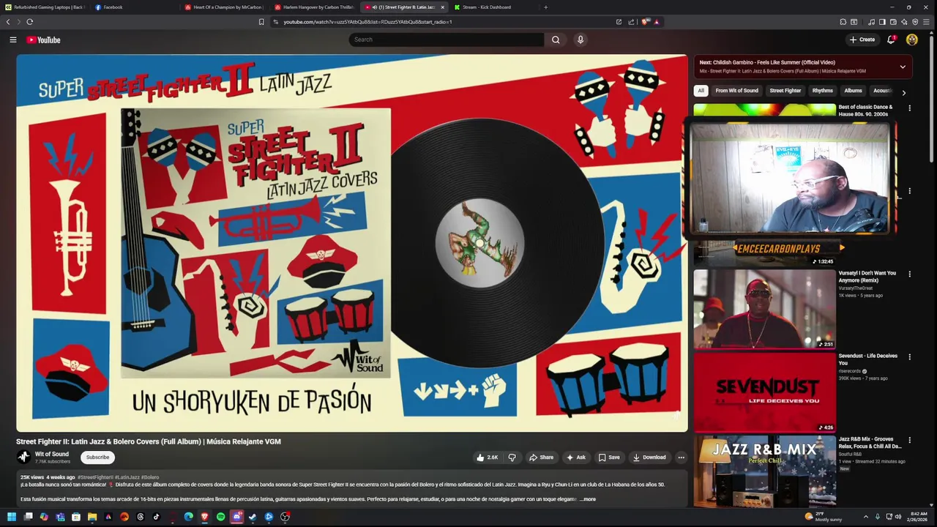Share the Street Fighter video
The height and width of the screenshot is (527, 937).
(541, 457)
